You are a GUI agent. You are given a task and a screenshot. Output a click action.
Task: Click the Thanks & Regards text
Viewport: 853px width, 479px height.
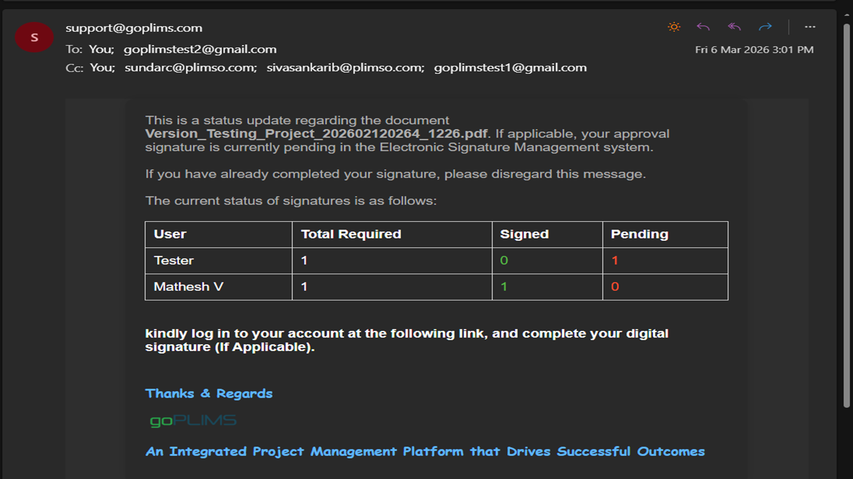[x=208, y=393]
